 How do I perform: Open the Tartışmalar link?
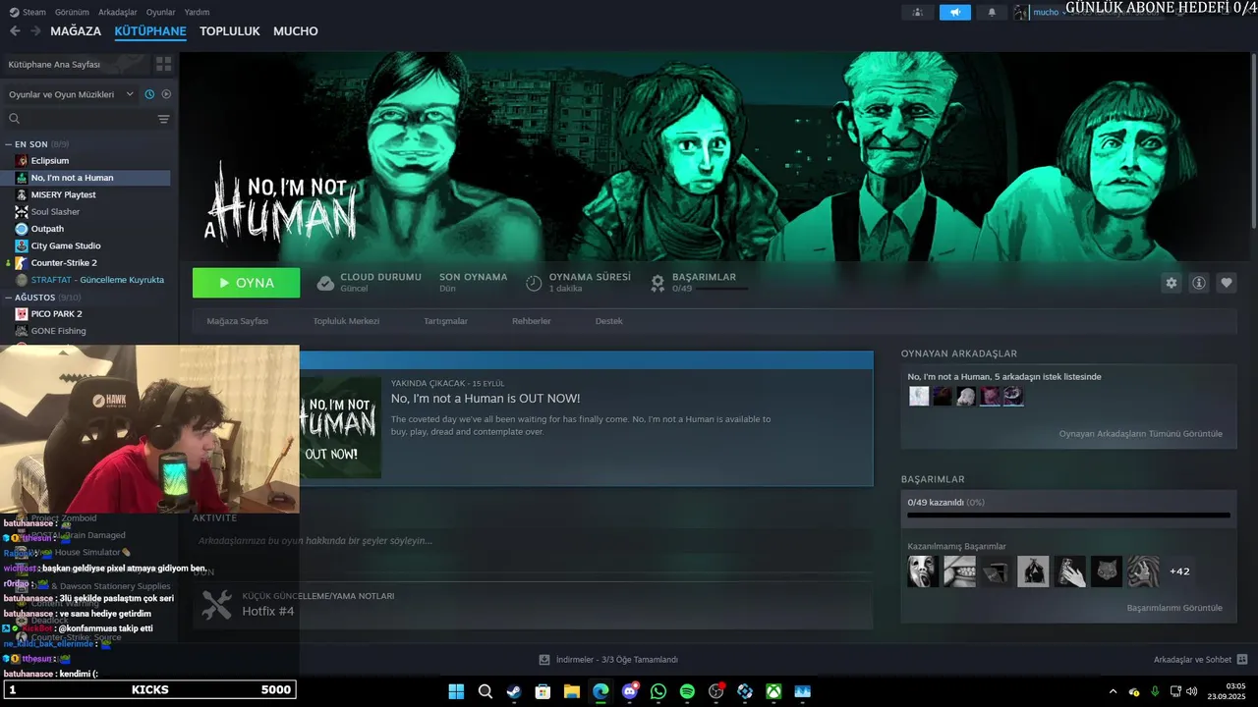pos(445,321)
